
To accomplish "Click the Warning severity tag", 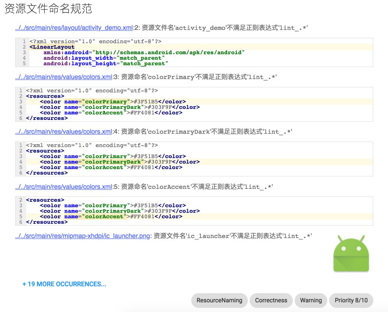I will click(x=311, y=301).
